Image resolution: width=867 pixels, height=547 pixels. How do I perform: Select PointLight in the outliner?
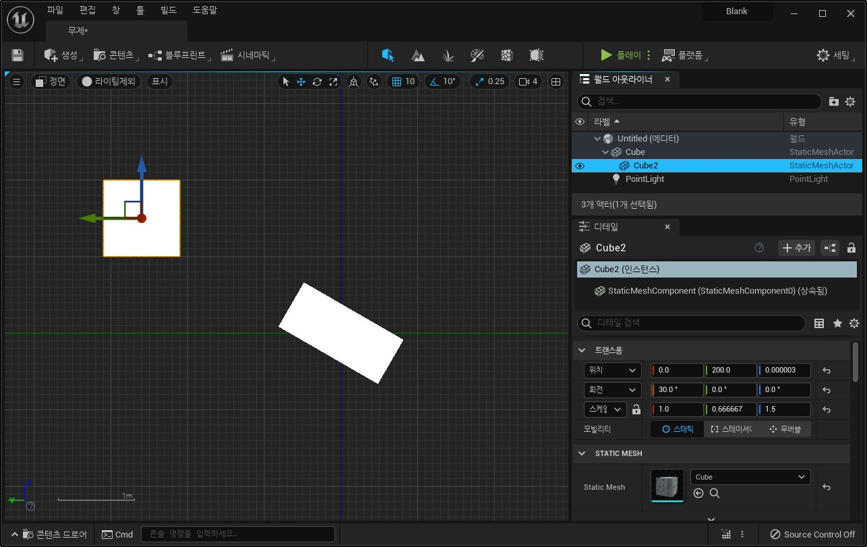pos(645,179)
